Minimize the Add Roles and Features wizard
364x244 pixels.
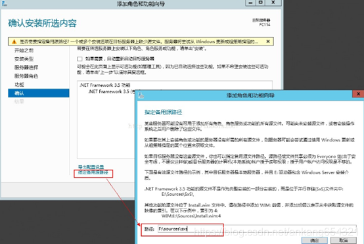point(250,3)
